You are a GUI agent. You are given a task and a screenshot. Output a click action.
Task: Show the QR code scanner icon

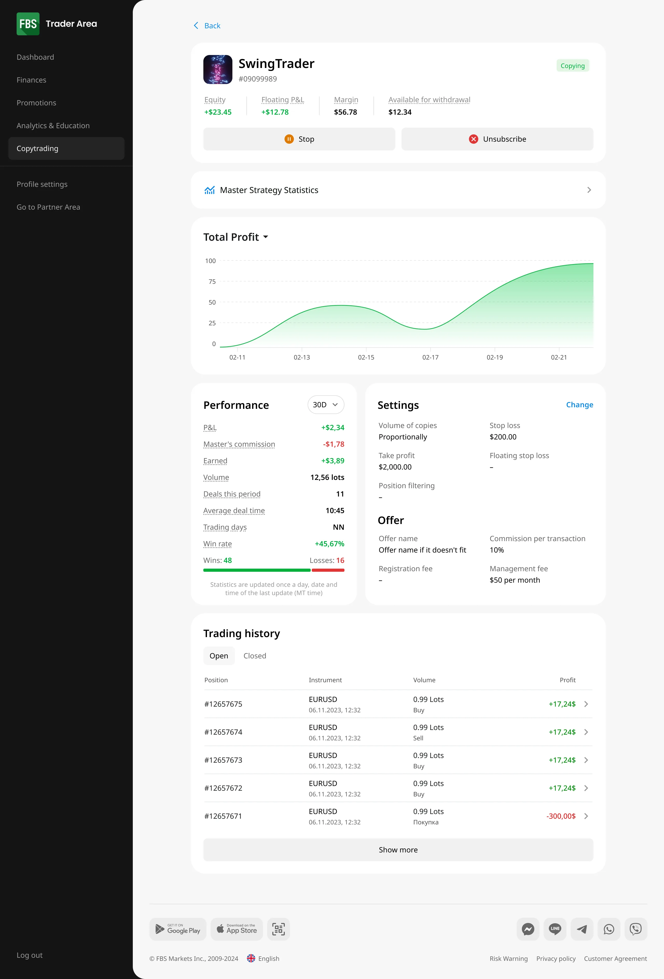[279, 929]
